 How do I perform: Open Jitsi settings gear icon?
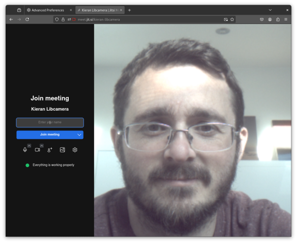(75, 150)
